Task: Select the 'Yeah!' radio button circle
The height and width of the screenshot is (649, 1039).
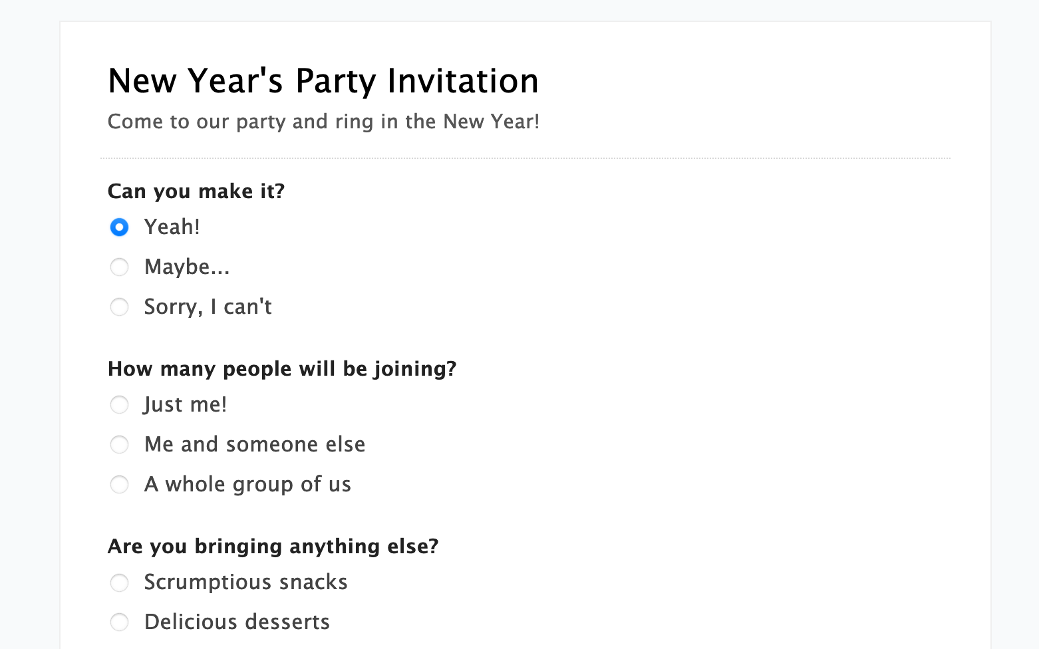Action: point(119,227)
